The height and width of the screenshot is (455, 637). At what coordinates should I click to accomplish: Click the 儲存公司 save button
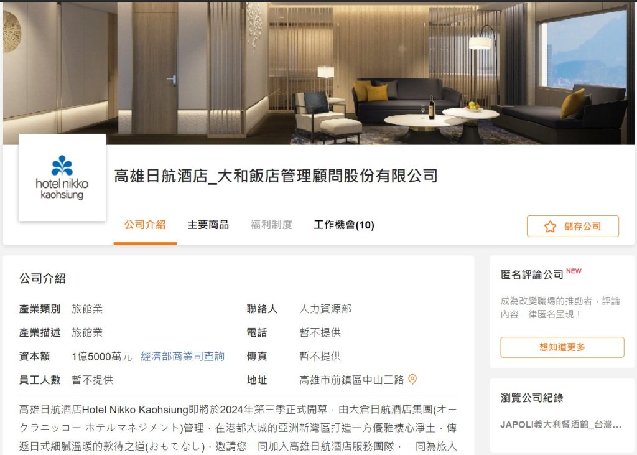(x=573, y=226)
